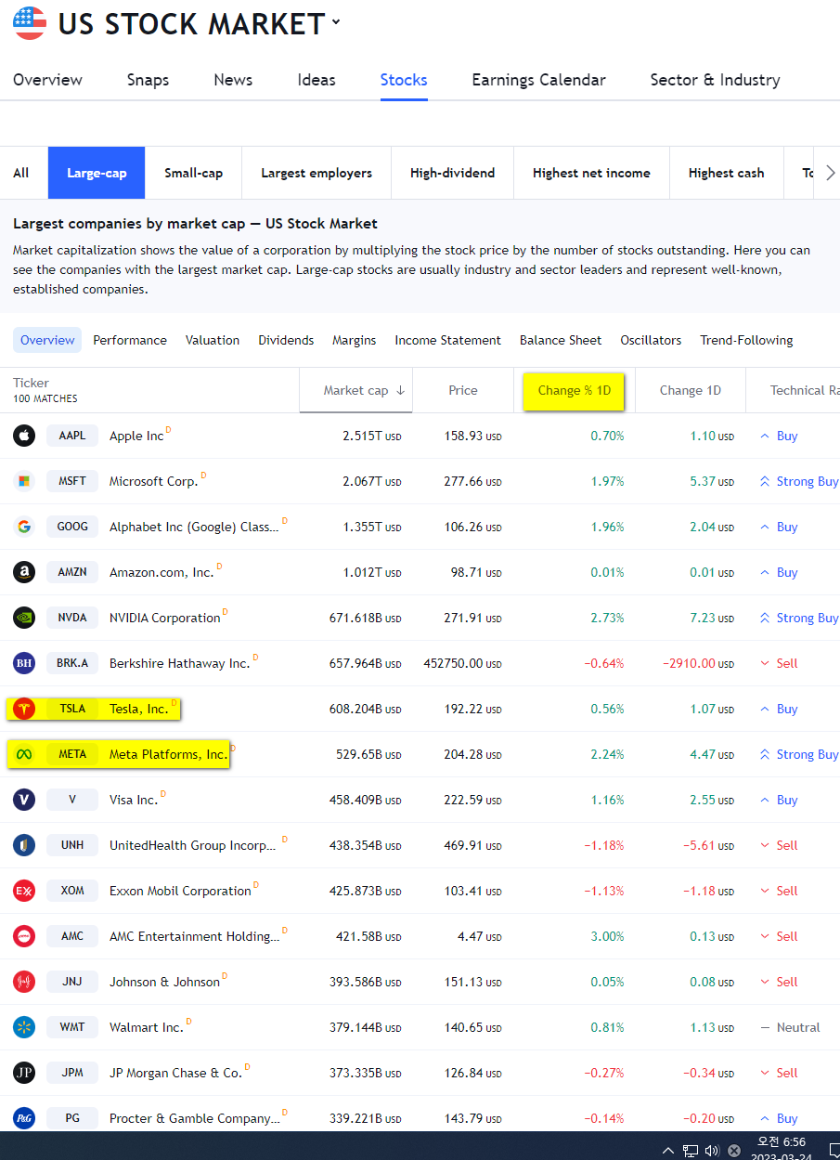Image resolution: width=840 pixels, height=1160 pixels.
Task: Sort by Market cap column header
Action: pos(355,390)
